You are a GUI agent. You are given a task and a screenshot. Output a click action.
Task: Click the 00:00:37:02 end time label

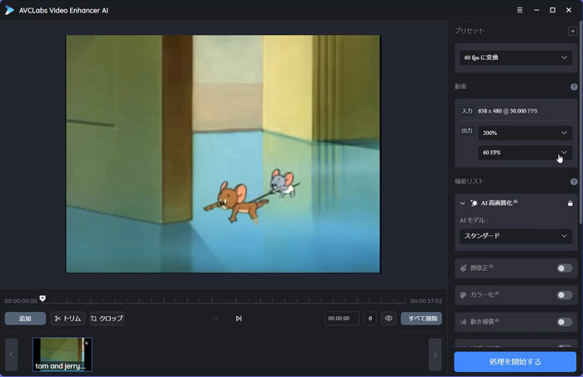(426, 301)
